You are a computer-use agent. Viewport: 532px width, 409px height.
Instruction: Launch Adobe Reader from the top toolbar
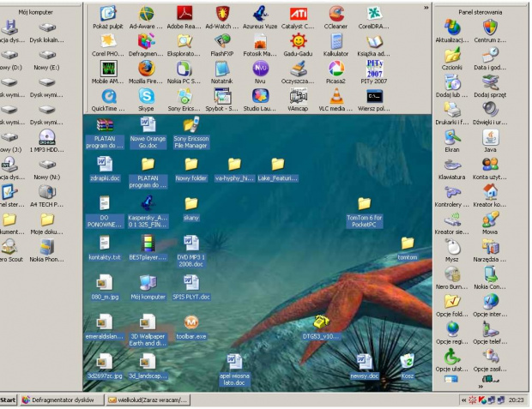184,18
